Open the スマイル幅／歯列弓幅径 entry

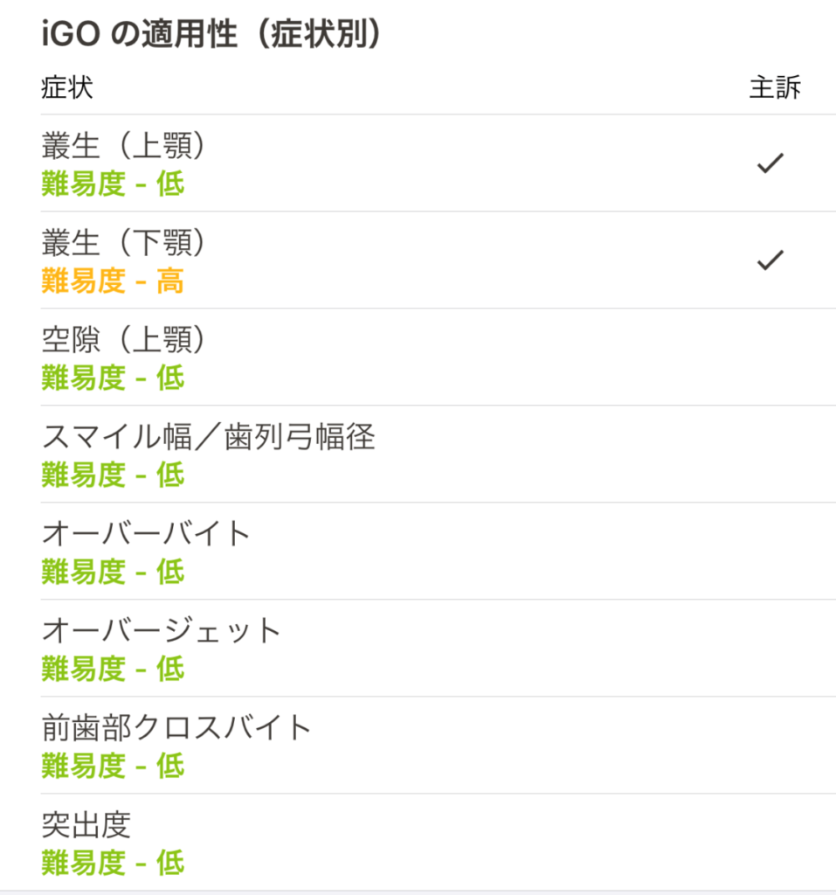439,454
